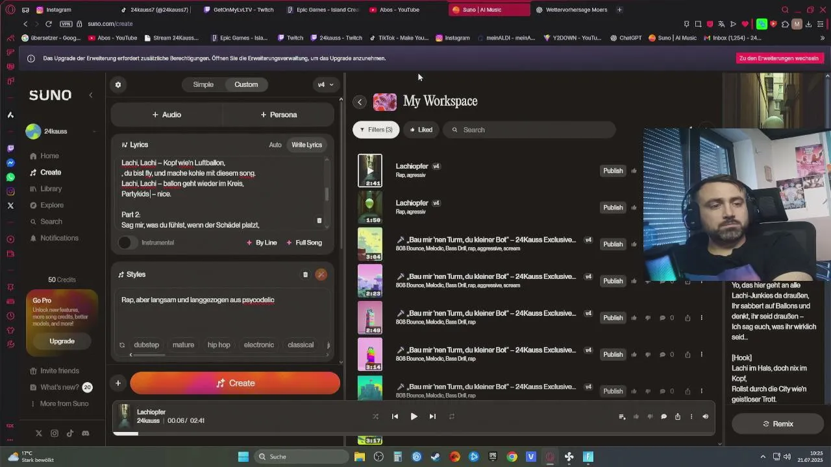Switch to Wettervorhersage Moers tab
The width and height of the screenshot is (831, 467).
pos(577,10)
